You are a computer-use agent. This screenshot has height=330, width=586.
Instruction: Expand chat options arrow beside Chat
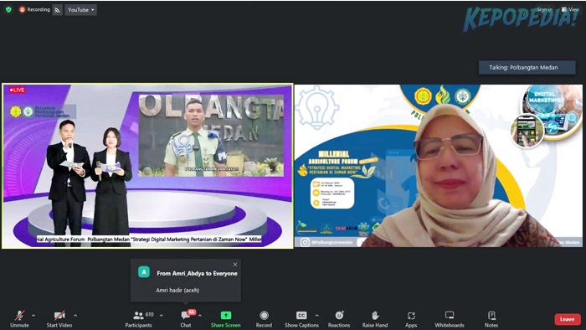[x=200, y=316]
